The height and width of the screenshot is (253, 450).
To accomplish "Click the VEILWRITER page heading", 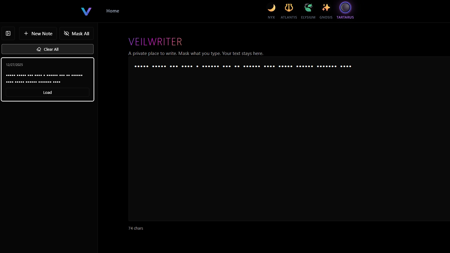I will tap(155, 41).
